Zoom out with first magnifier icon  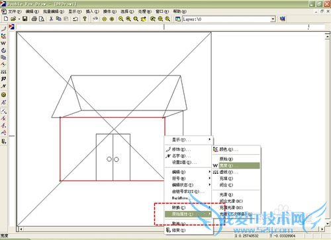point(120,19)
